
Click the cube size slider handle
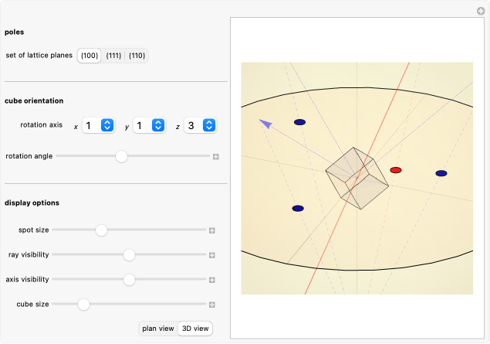click(x=83, y=305)
